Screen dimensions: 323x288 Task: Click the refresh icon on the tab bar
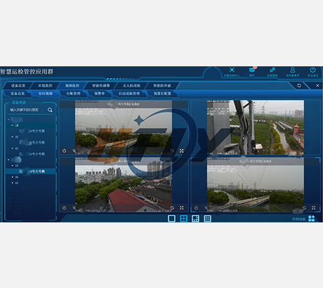(299, 85)
